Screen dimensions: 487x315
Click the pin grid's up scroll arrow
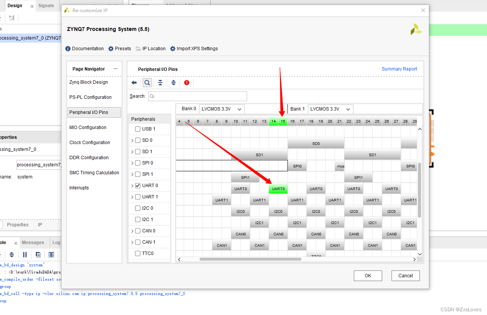(419, 129)
